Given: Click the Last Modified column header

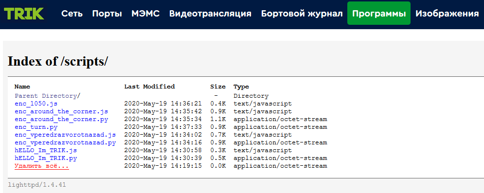Looking at the screenshot, I should point(149,87).
